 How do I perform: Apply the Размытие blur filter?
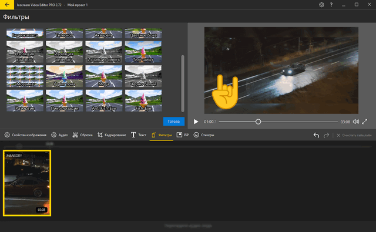(x=25, y=100)
